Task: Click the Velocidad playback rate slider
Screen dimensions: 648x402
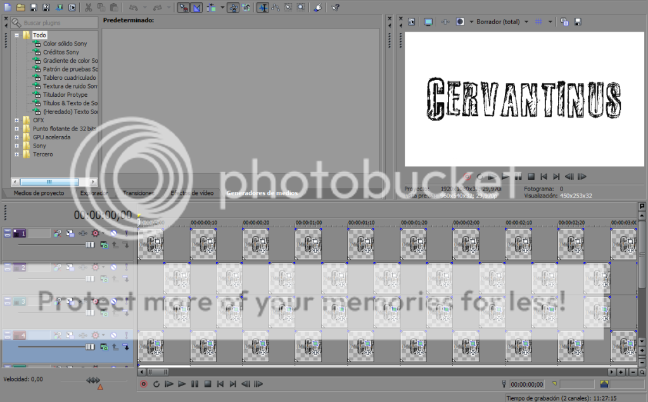Action: [93, 380]
